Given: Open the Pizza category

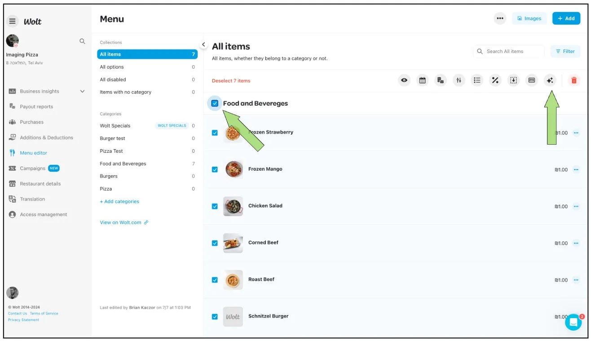Looking at the screenshot, I should tap(147, 189).
